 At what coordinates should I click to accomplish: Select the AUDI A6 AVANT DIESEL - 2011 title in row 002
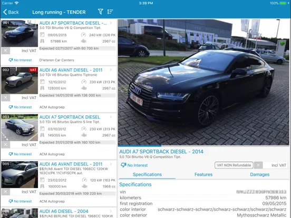click(71, 70)
